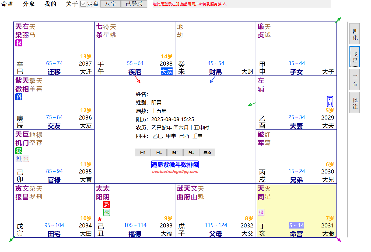Click the 日↑ day forward button
371x252 pixels.
point(143,153)
